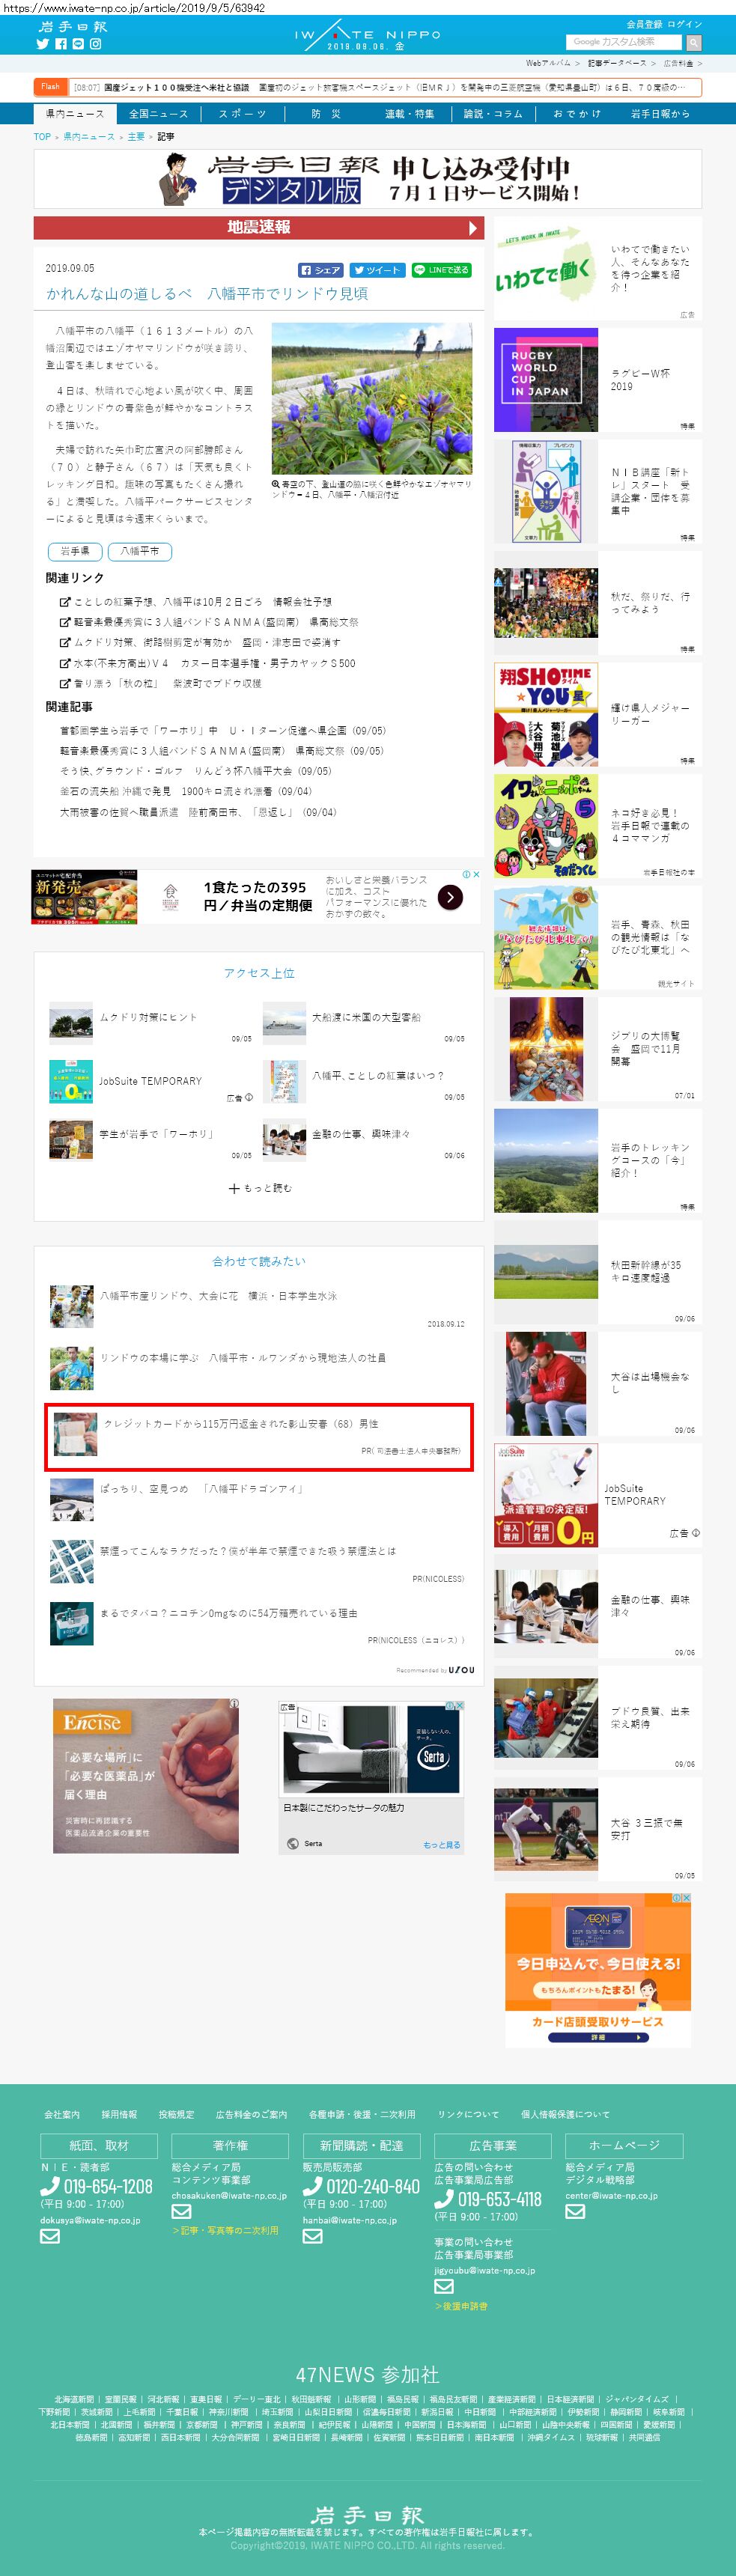Select the 八幡平市 tag button
Viewport: 736px width, 2576px height.
(x=140, y=551)
